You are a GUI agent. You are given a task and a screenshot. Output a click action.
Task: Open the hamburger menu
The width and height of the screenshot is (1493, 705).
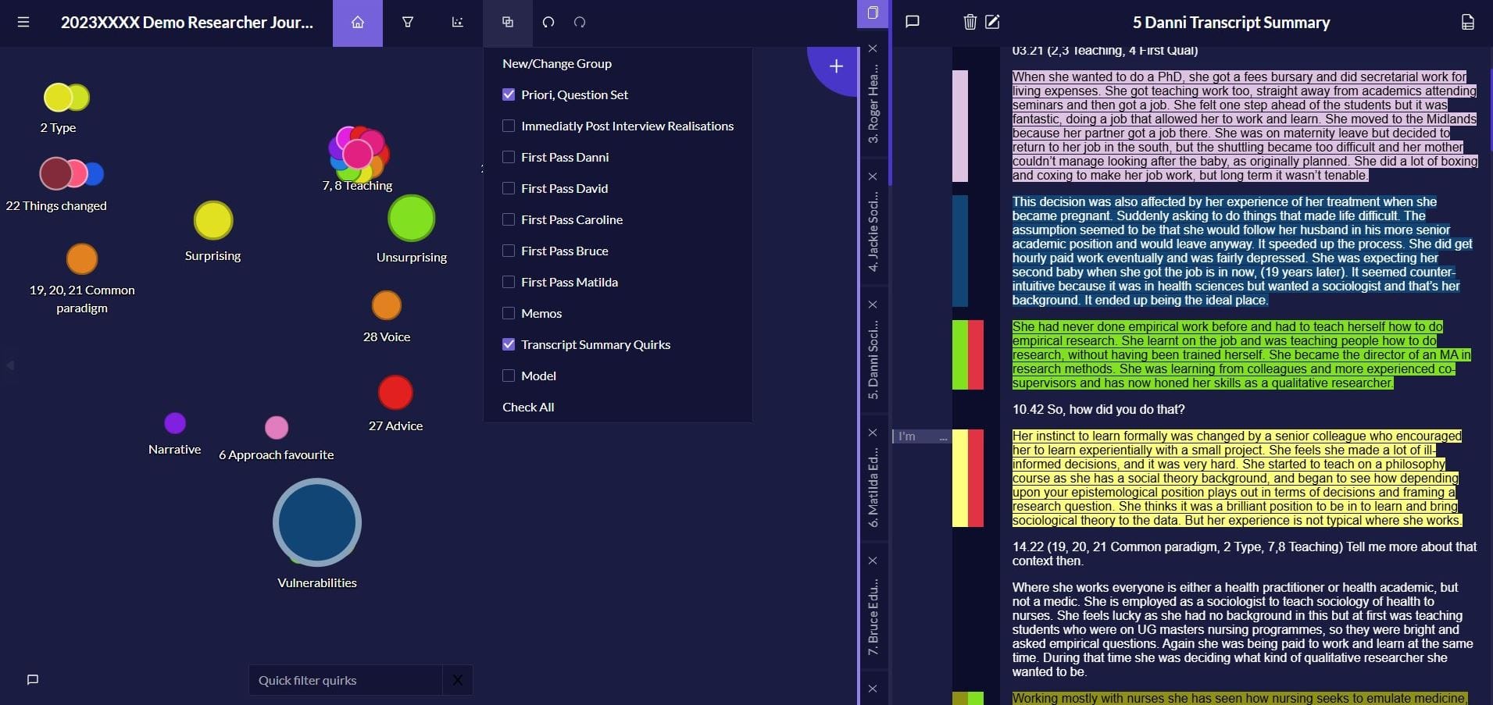tap(23, 22)
